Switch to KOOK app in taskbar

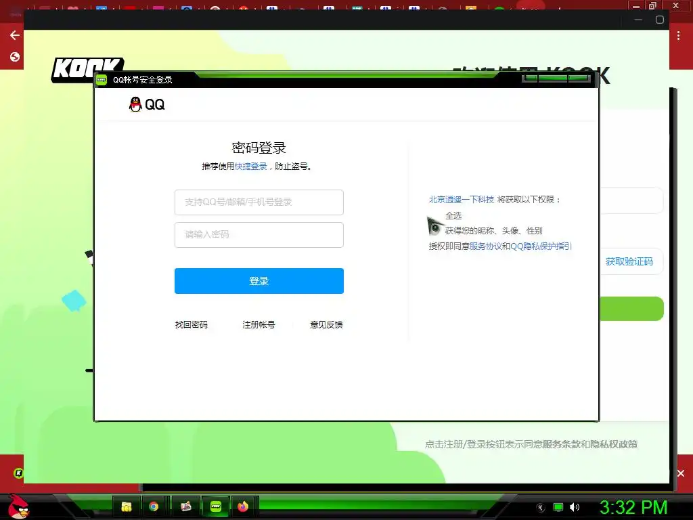(216, 506)
